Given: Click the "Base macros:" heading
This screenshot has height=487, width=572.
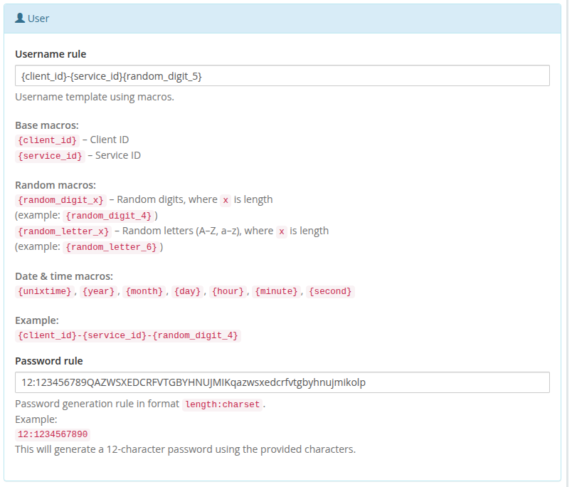Looking at the screenshot, I should pyautogui.click(x=47, y=125).
